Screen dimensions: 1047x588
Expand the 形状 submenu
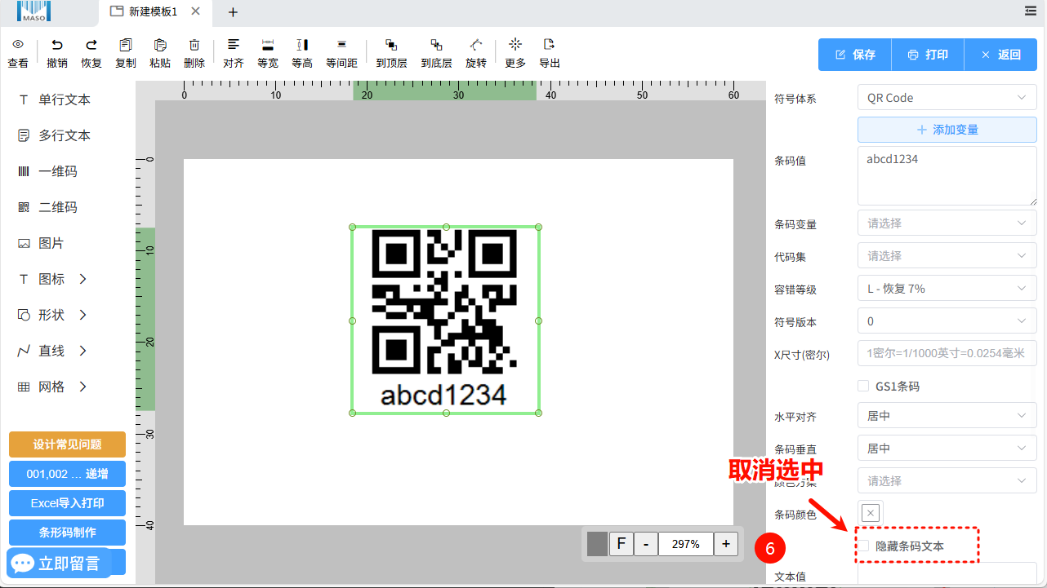pos(82,315)
